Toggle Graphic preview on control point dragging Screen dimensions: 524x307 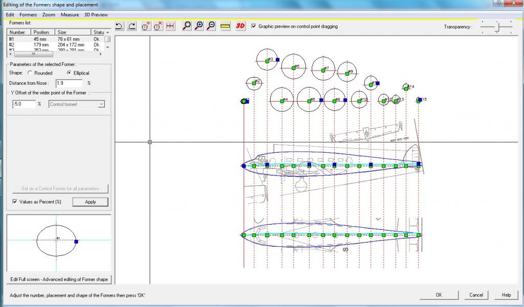pyautogui.click(x=254, y=26)
